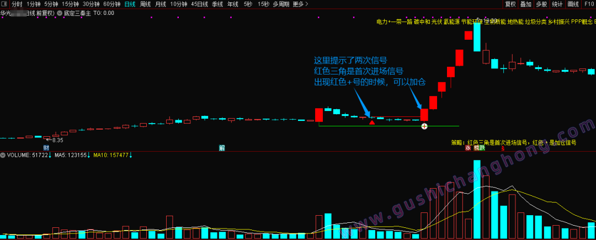This screenshot has width=596, height=240.
Task: Switch to the 月线 monthly tab
Action: click(161, 4)
